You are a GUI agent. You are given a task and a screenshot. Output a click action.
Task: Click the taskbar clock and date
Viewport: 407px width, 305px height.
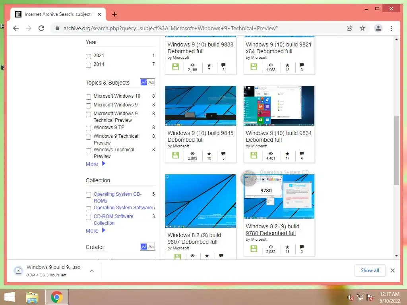point(390,297)
